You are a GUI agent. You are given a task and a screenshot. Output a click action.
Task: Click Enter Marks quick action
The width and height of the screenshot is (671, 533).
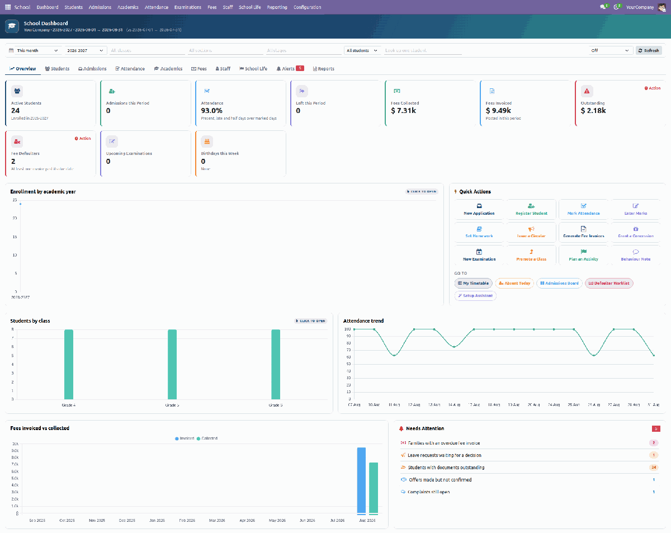[635, 209]
